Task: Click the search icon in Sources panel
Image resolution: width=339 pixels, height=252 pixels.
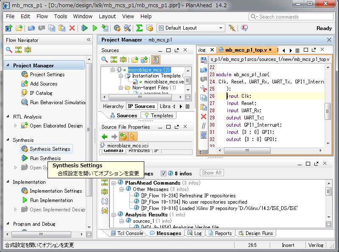Action: coord(104,60)
